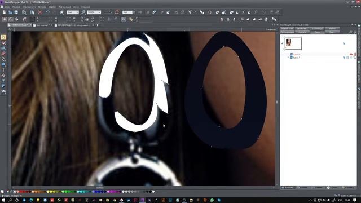
Task: Click the red X Delete icon
Action: [x=40, y=12]
